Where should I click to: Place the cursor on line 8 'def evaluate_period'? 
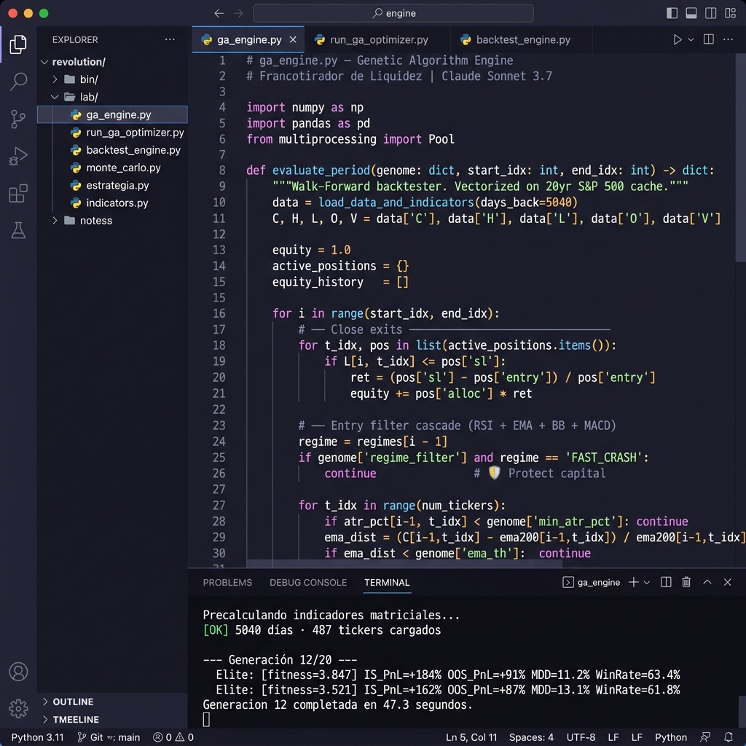point(480,170)
